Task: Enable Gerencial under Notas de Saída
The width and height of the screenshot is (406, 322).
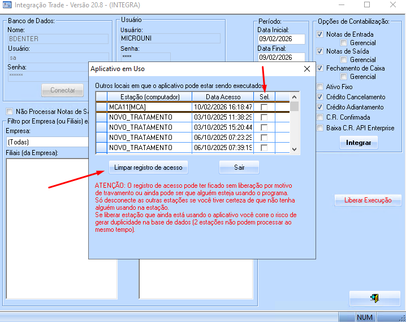Action: pyautogui.click(x=344, y=60)
